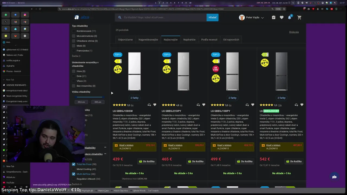Compare LG GBBSJ10DPY scales icon
The height and width of the screenshot is (195, 347).
247,105
